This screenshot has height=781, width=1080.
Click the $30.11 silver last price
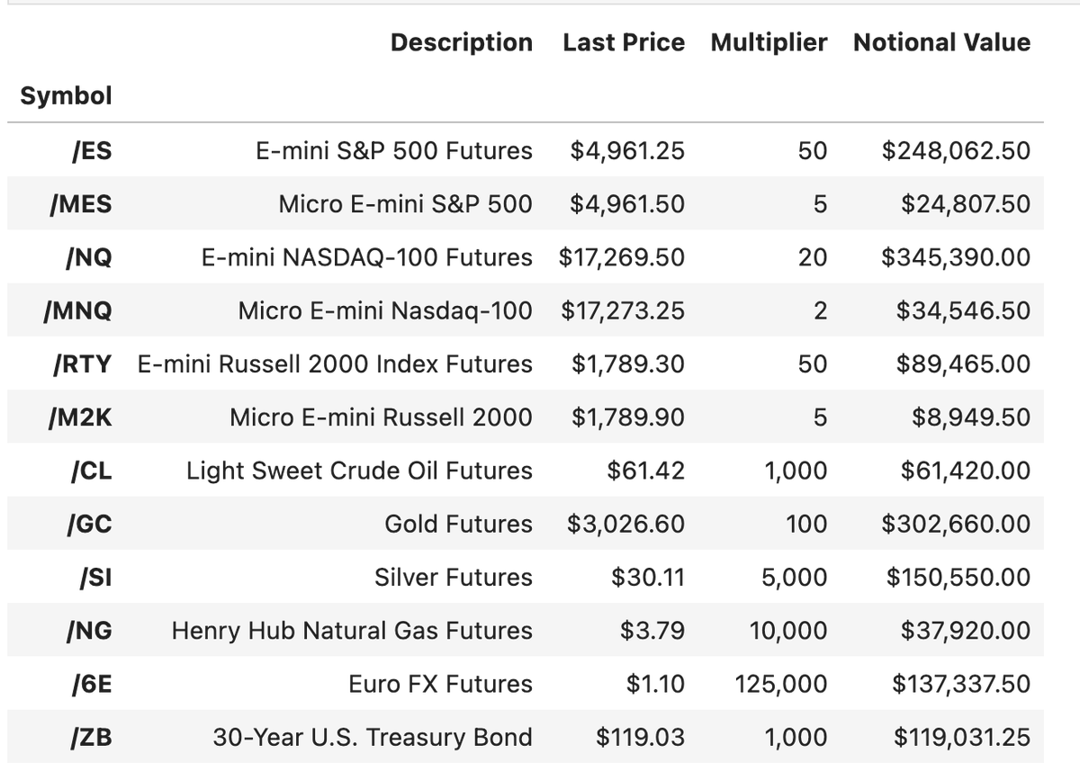click(x=648, y=578)
